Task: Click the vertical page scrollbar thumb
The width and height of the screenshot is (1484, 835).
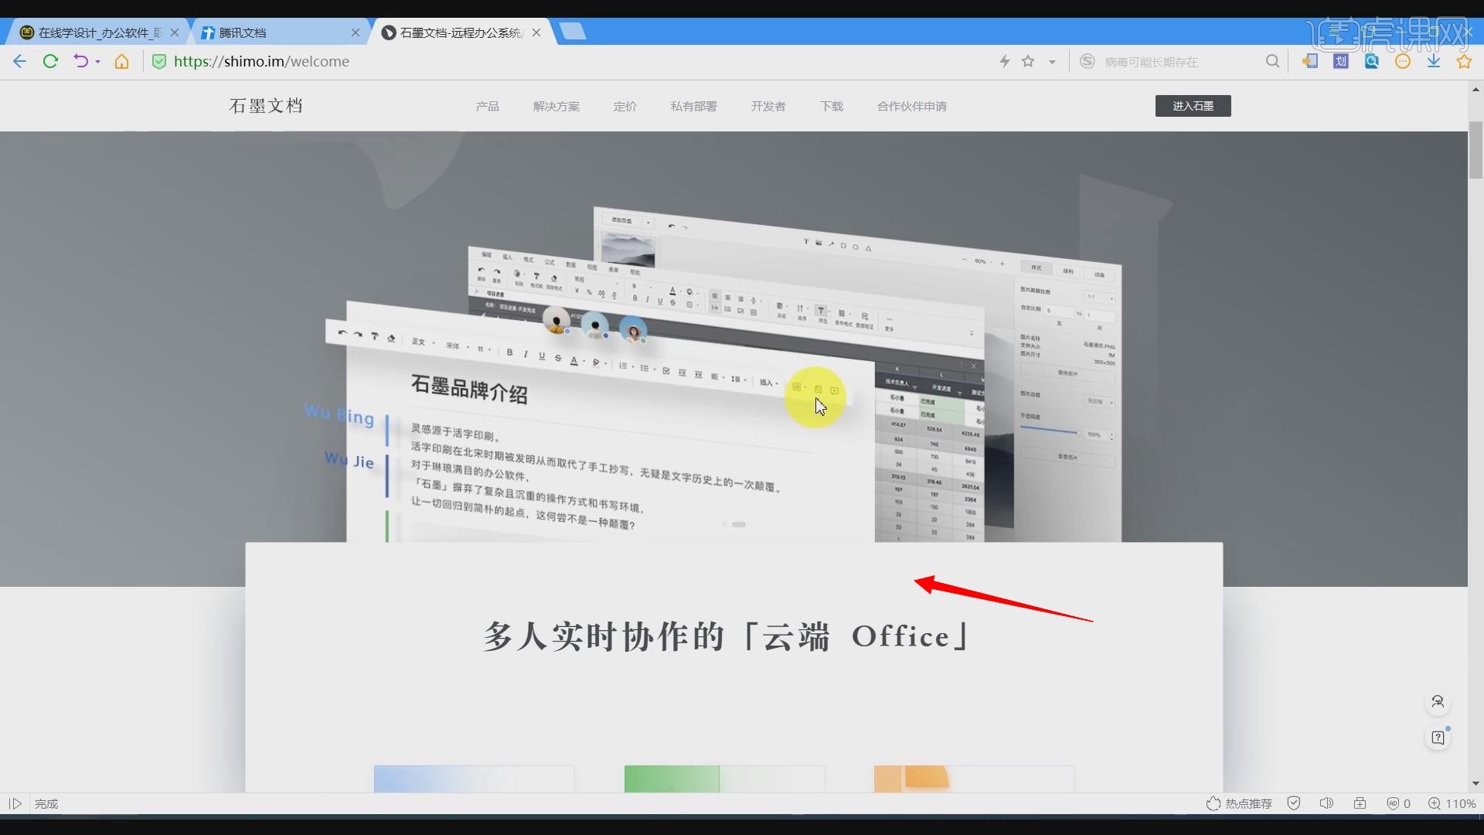Action: pyautogui.click(x=1475, y=150)
